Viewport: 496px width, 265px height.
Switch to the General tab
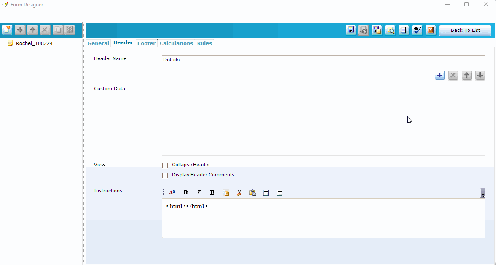(x=98, y=43)
